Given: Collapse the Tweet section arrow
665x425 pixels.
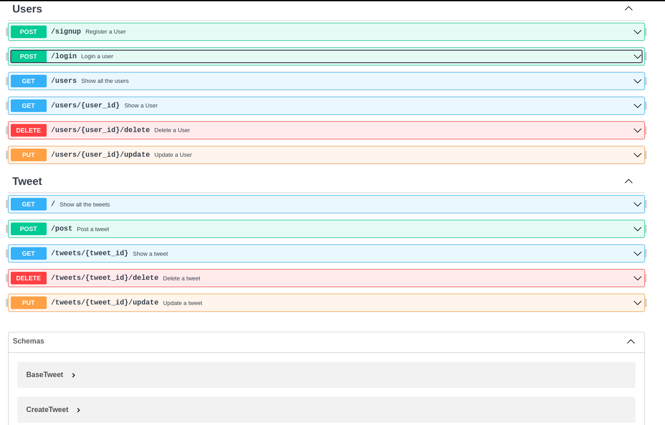Looking at the screenshot, I should pos(628,181).
